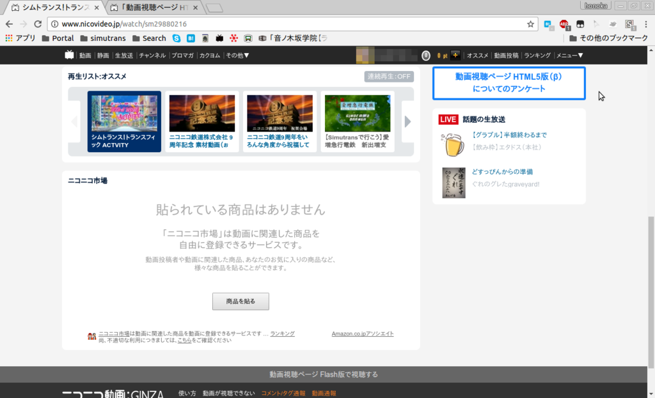Switch to the シムトランス!トランス tab

[x=55, y=8]
